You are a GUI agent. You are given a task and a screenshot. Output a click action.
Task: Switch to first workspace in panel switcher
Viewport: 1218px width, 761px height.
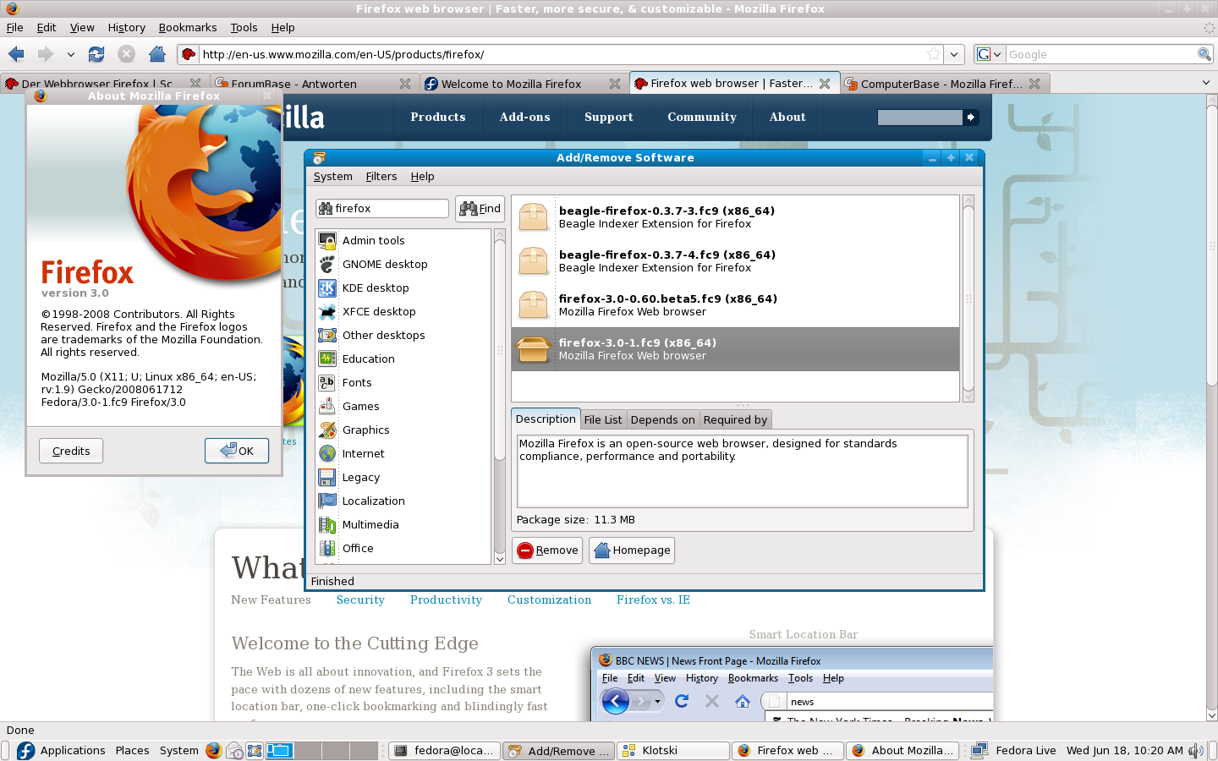pos(279,750)
